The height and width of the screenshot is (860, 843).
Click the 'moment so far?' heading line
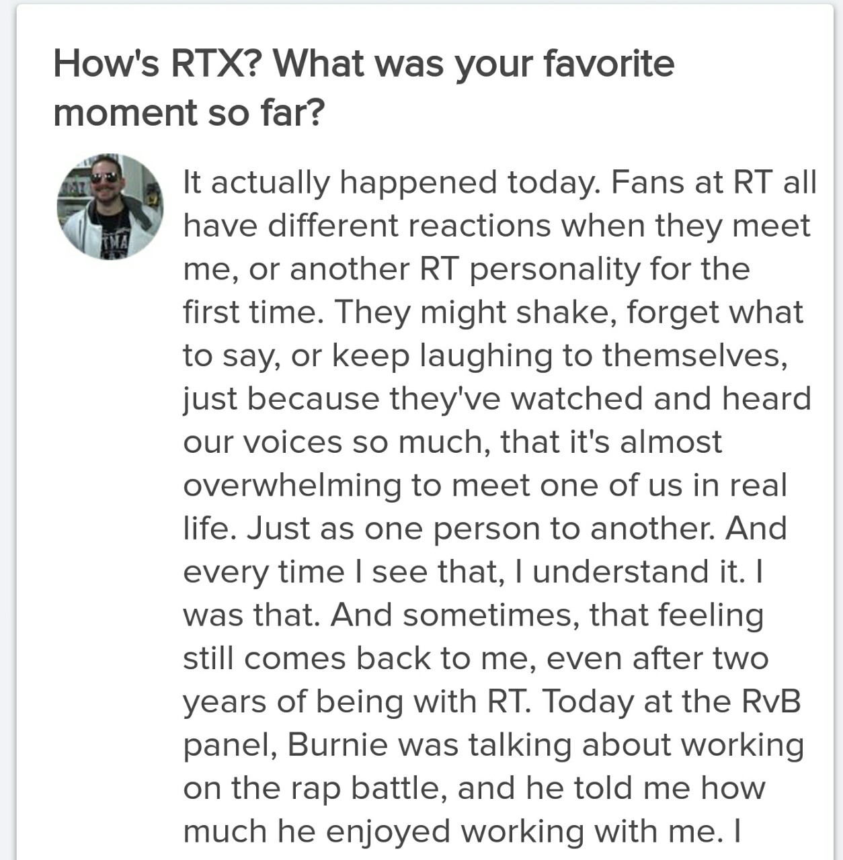pos(189,112)
